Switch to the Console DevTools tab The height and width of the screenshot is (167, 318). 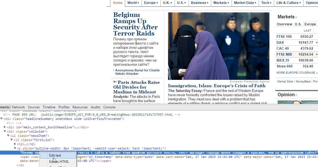[109, 107]
